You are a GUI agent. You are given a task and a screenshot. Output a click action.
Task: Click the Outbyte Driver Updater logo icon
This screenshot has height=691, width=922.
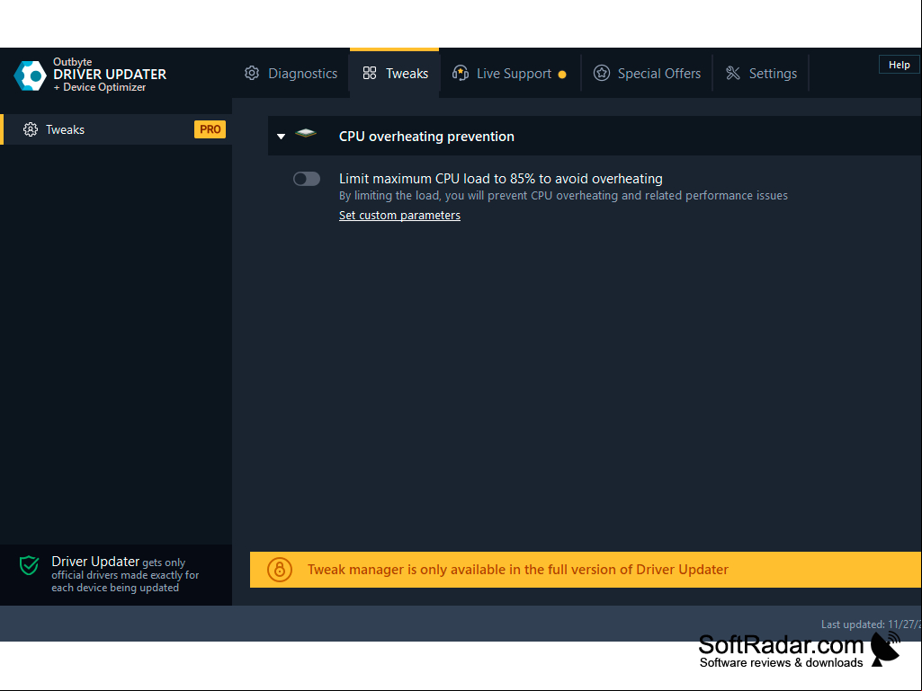point(30,75)
